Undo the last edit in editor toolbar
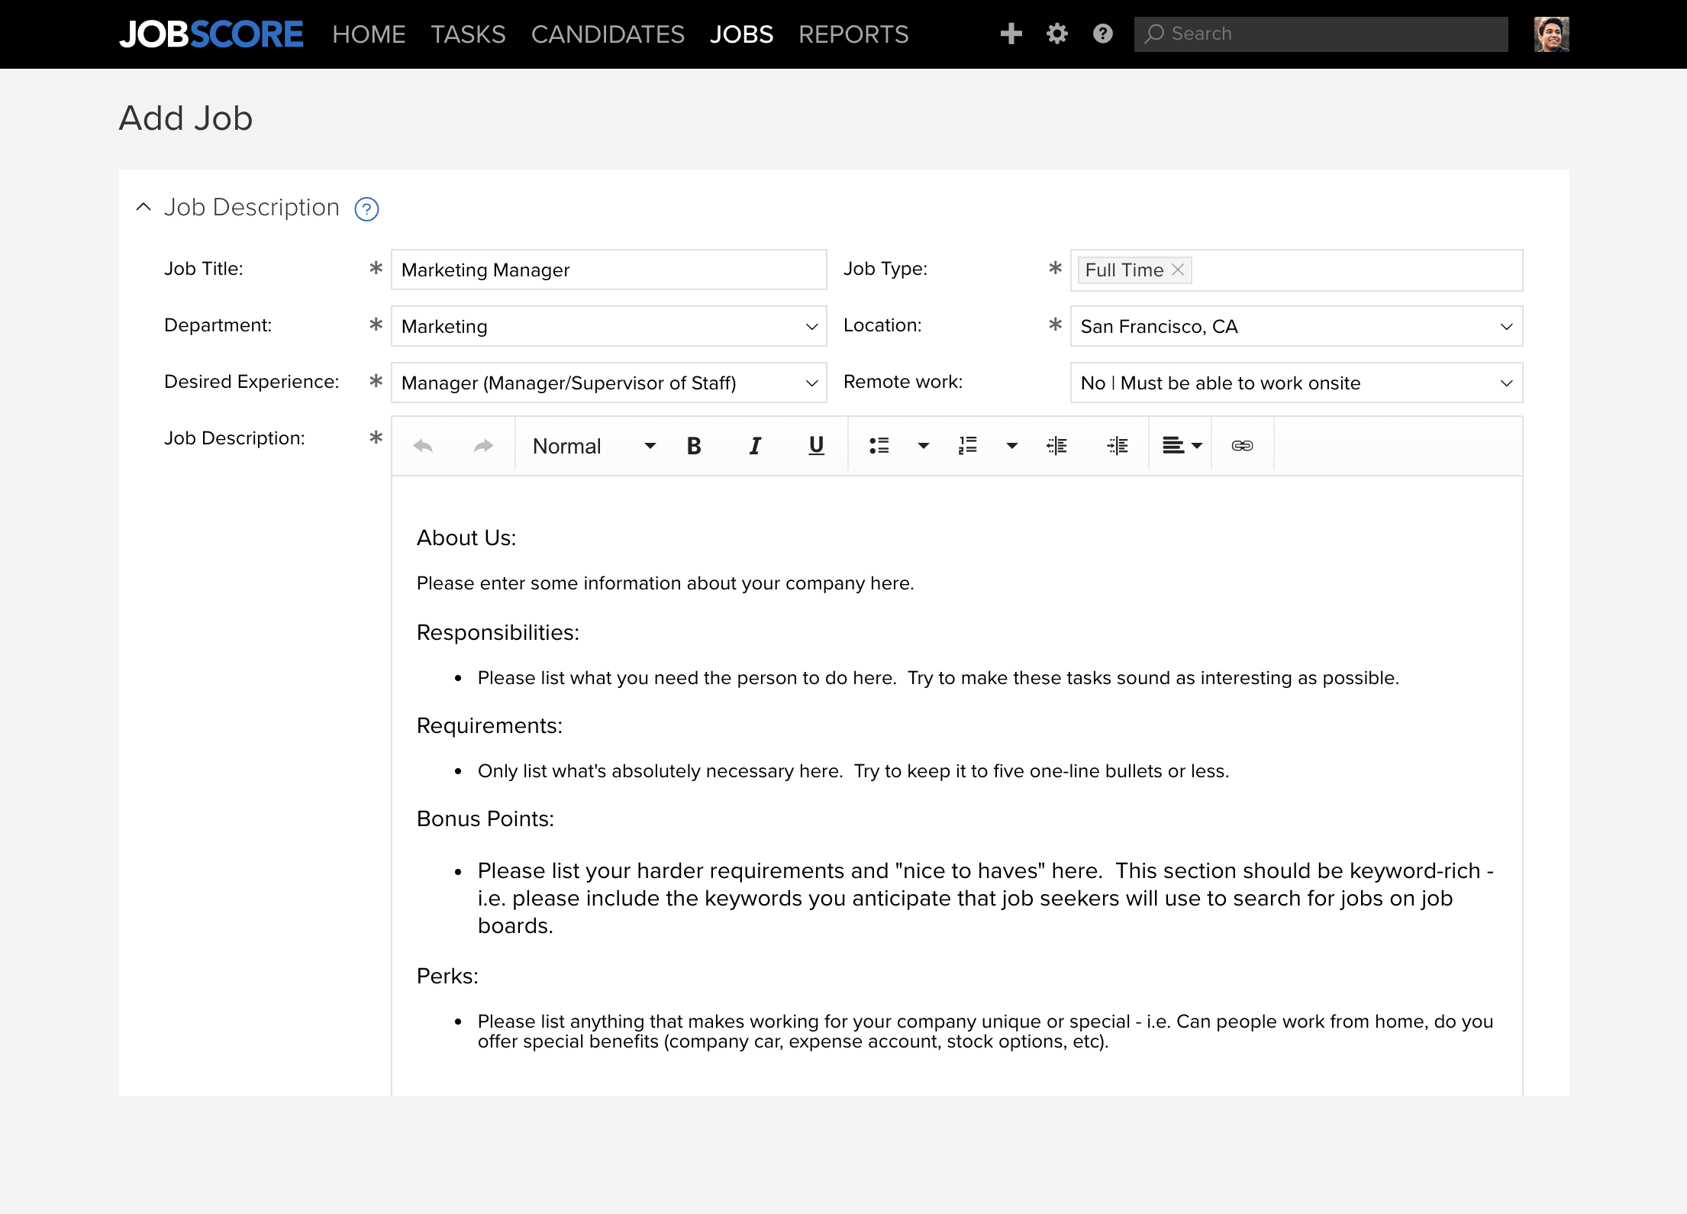This screenshot has height=1214, width=1687. coord(423,446)
